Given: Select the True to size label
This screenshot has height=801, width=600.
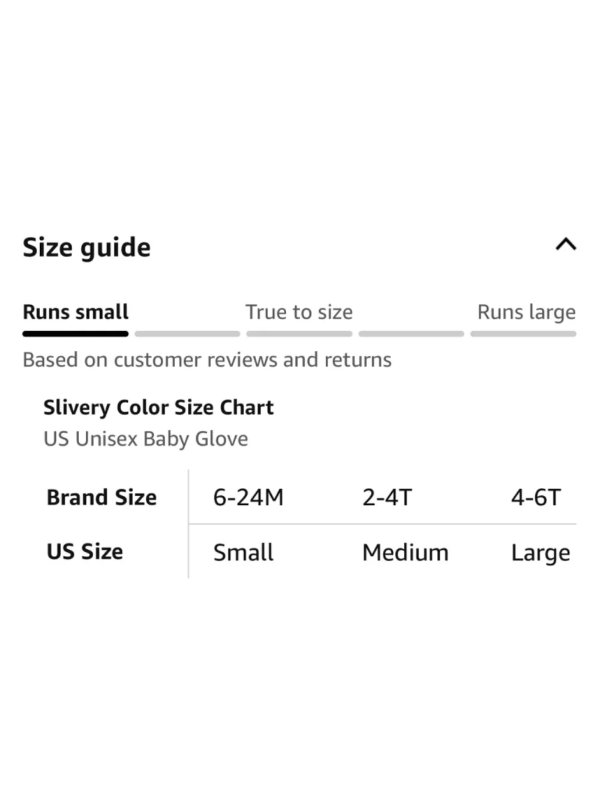Looking at the screenshot, I should click(299, 312).
